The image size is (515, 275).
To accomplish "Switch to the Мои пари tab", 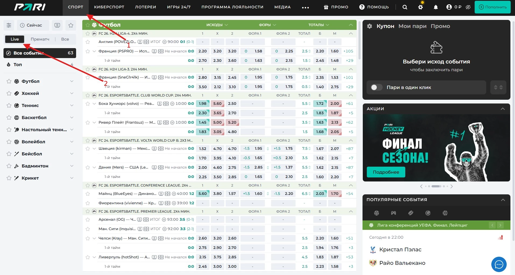I will 413,26.
